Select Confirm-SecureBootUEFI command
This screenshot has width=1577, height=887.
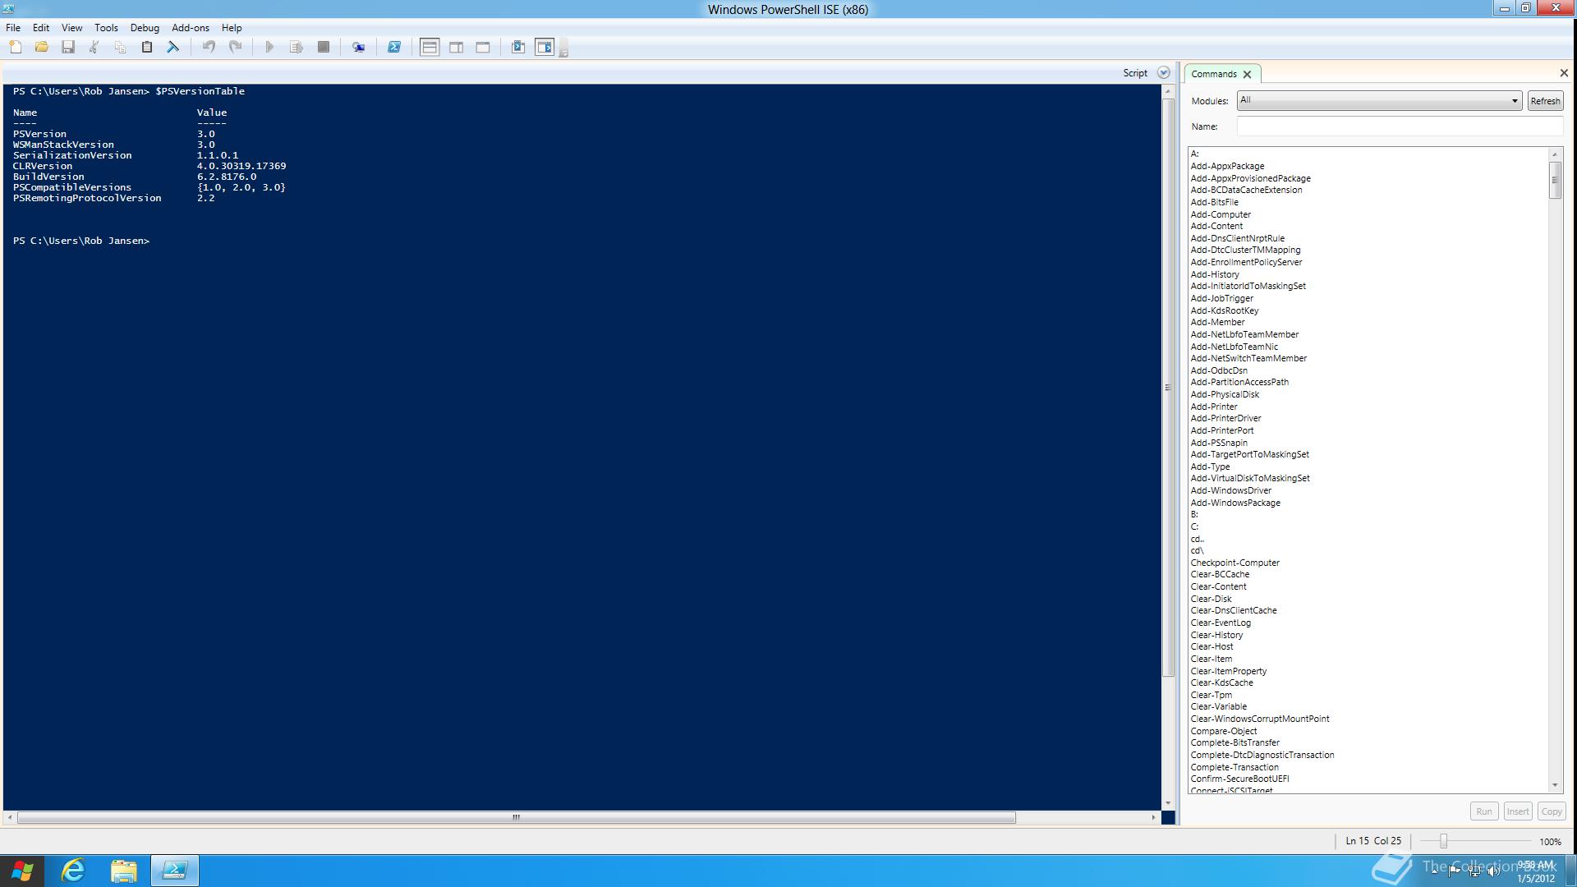[1239, 779]
